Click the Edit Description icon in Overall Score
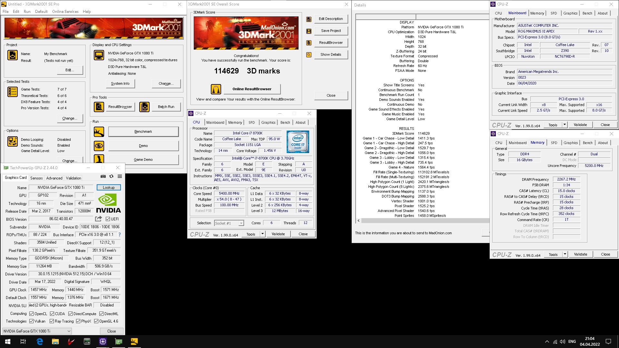 click(x=309, y=19)
